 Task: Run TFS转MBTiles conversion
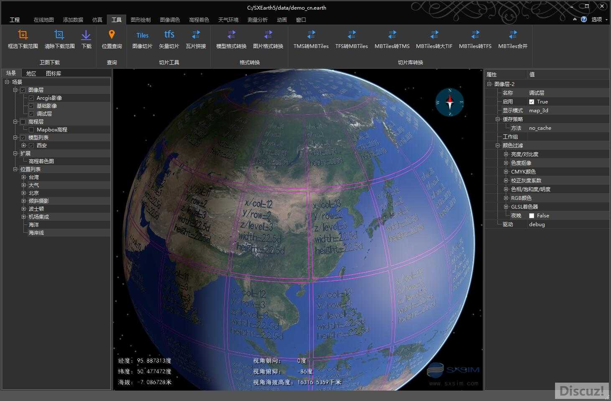tap(352, 35)
